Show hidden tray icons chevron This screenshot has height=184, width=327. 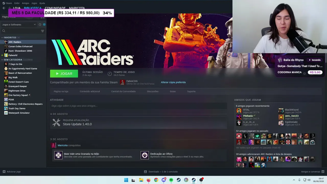tap(294, 180)
